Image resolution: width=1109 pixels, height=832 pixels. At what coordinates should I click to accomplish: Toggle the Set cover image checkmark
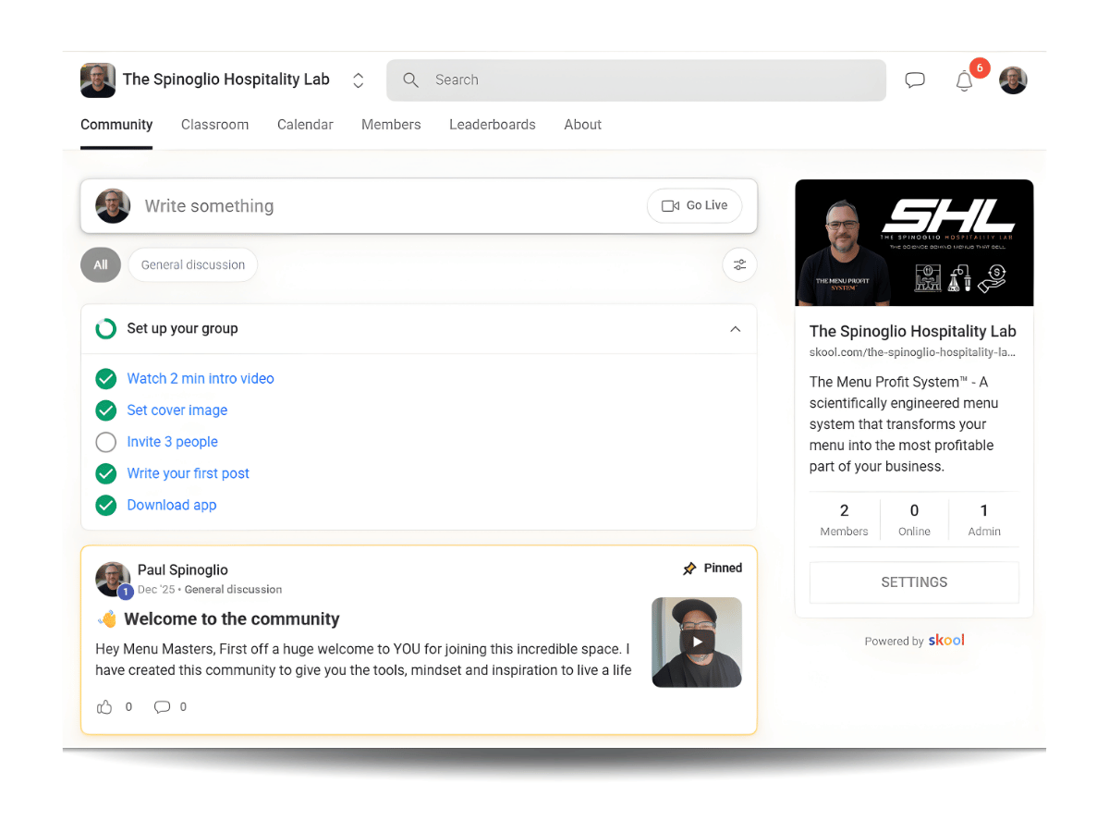106,410
